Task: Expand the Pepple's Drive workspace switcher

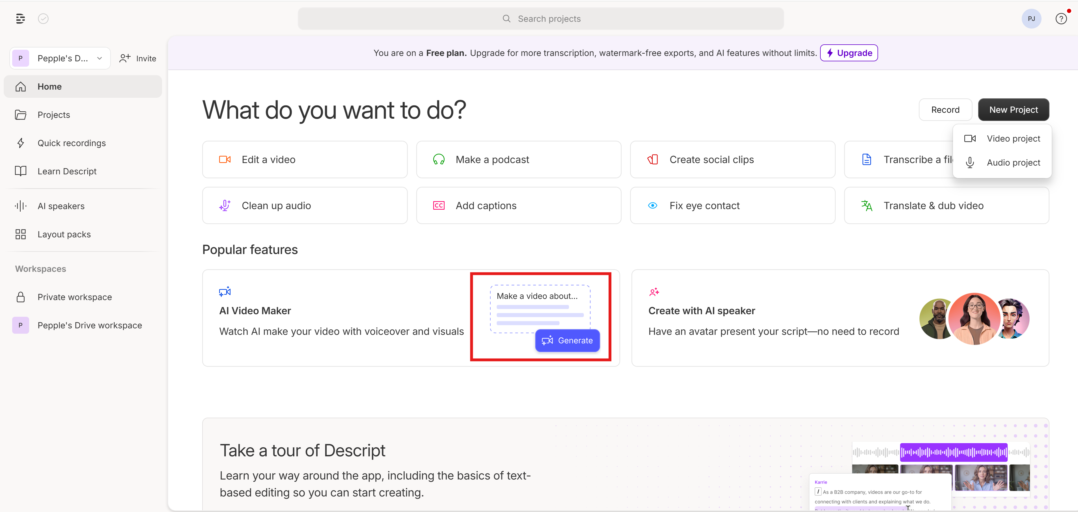Action: [60, 58]
